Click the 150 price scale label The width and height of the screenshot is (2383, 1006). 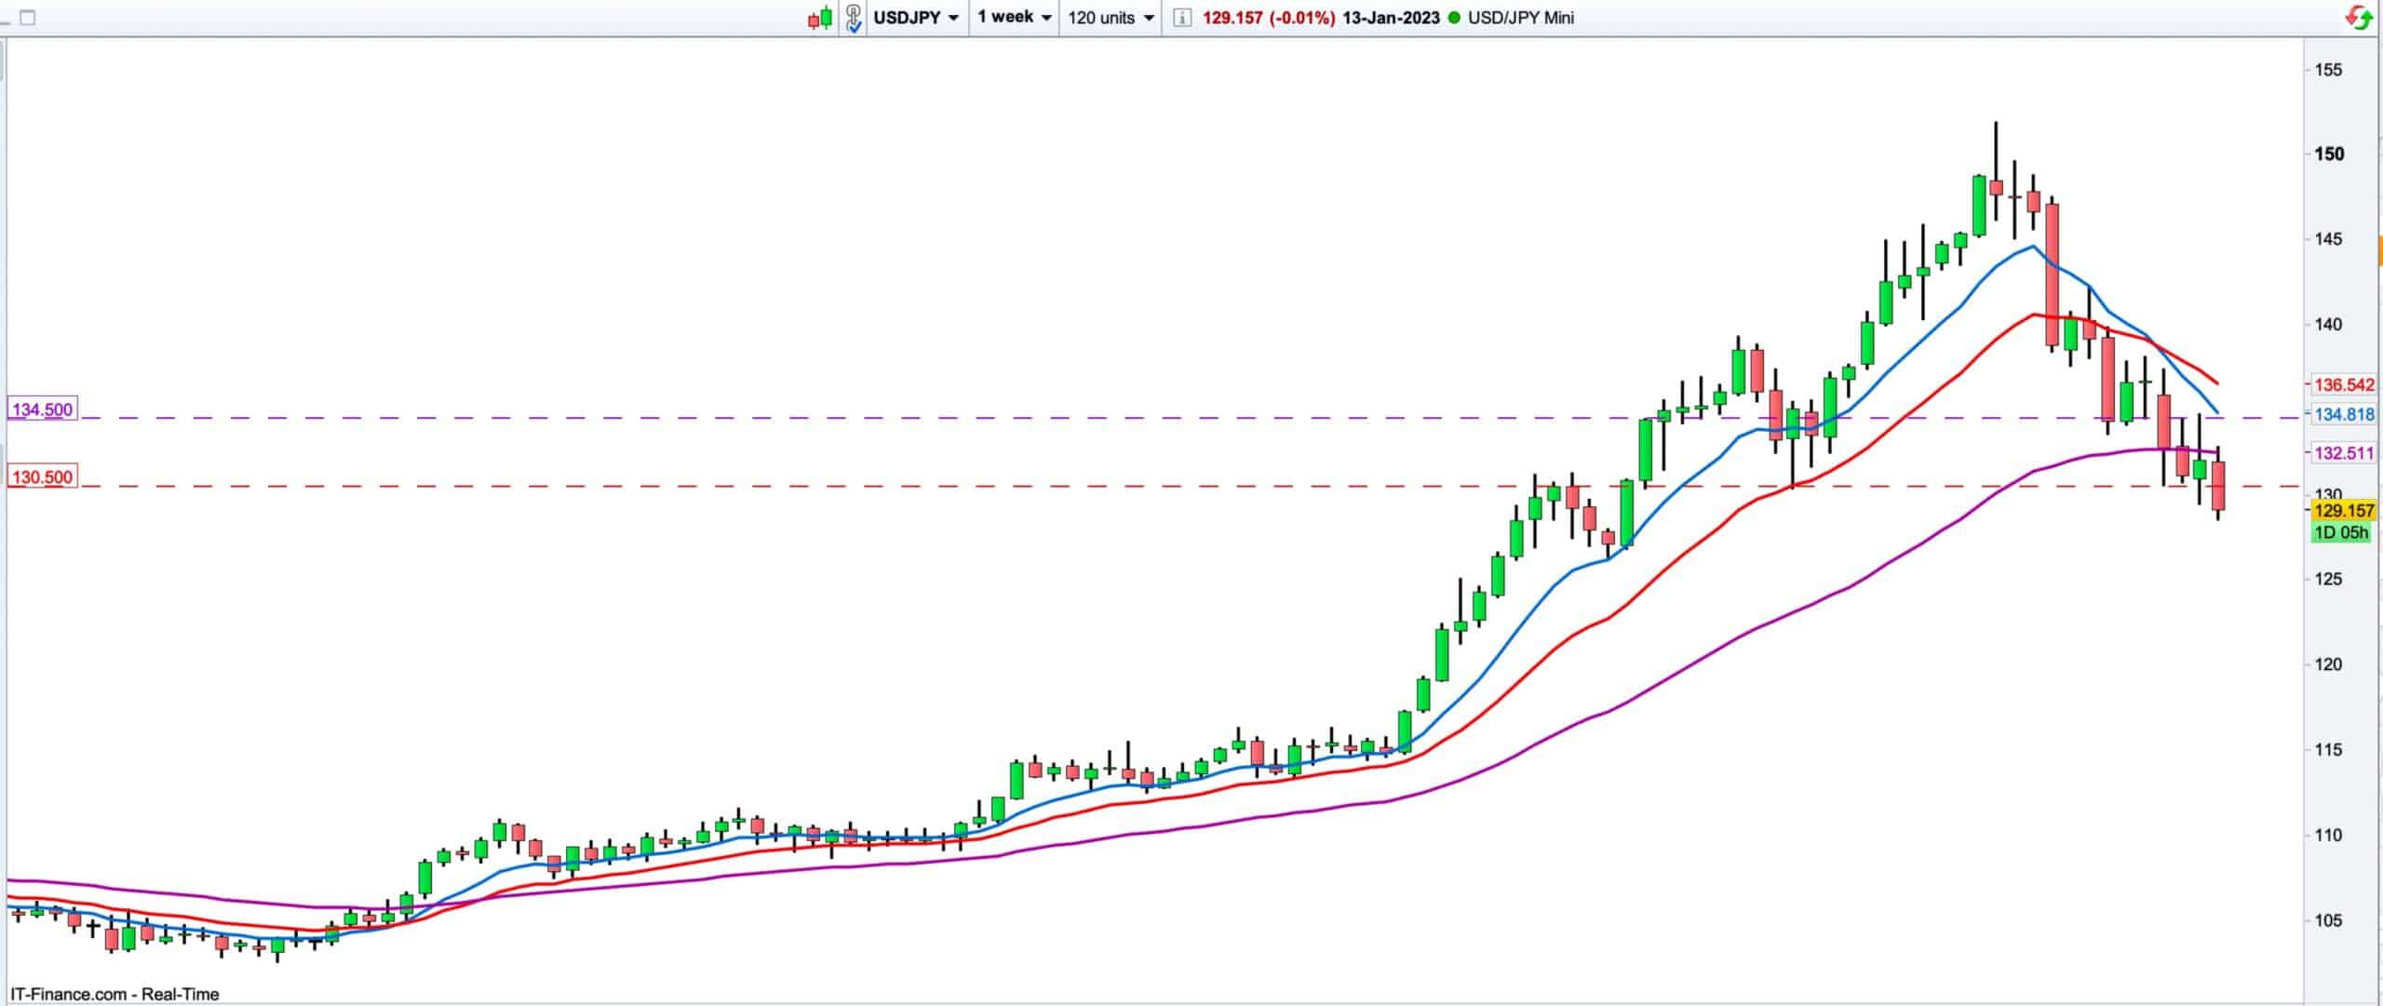pos(2329,154)
